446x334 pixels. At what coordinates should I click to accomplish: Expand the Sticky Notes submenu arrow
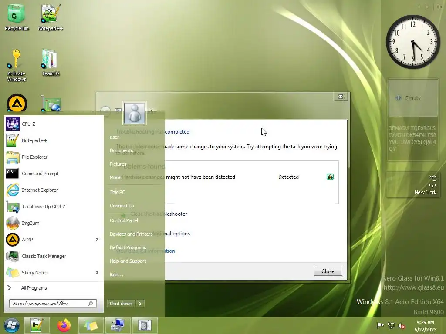97,273
